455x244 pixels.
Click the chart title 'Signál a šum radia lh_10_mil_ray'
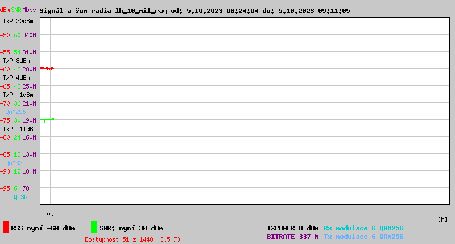pyautogui.click(x=104, y=11)
